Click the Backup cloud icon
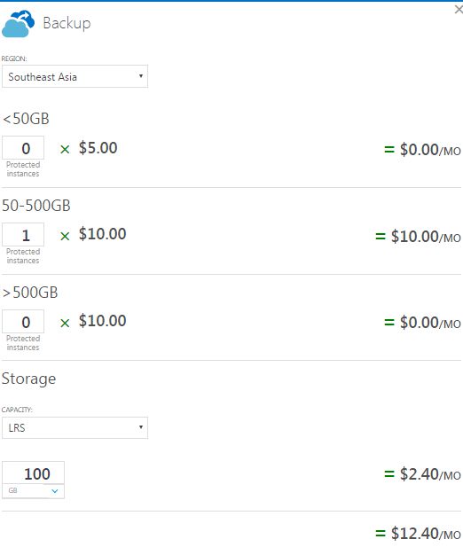This screenshot has width=463, height=547. pos(18,24)
